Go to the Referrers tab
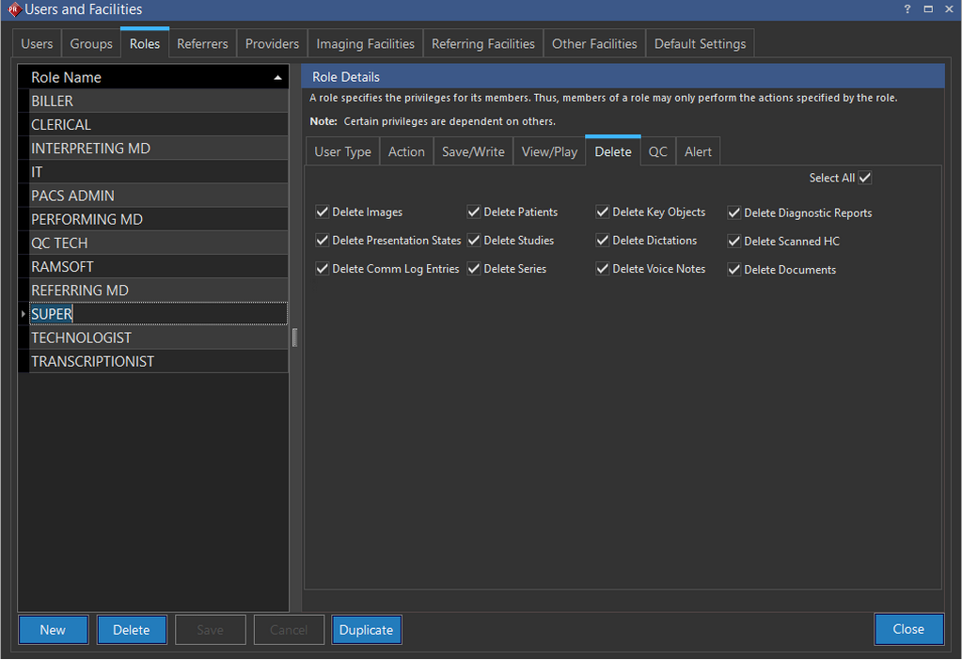This screenshot has height=660, width=962. click(202, 43)
